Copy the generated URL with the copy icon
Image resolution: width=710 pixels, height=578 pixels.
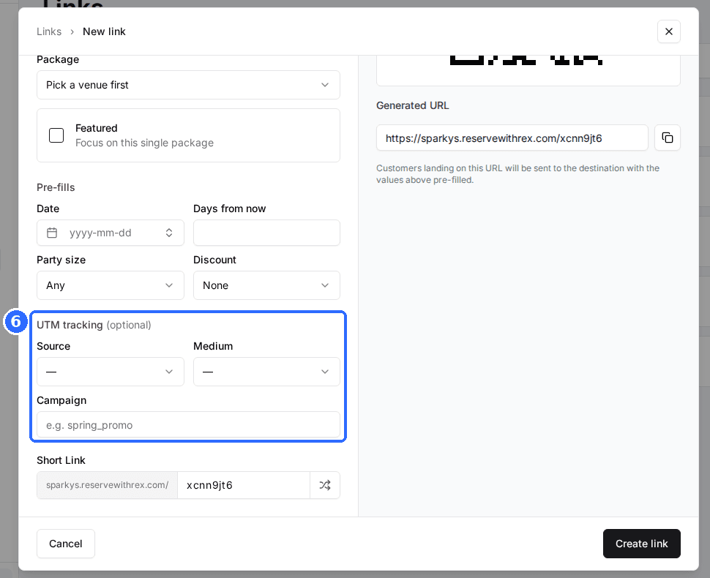[667, 138]
